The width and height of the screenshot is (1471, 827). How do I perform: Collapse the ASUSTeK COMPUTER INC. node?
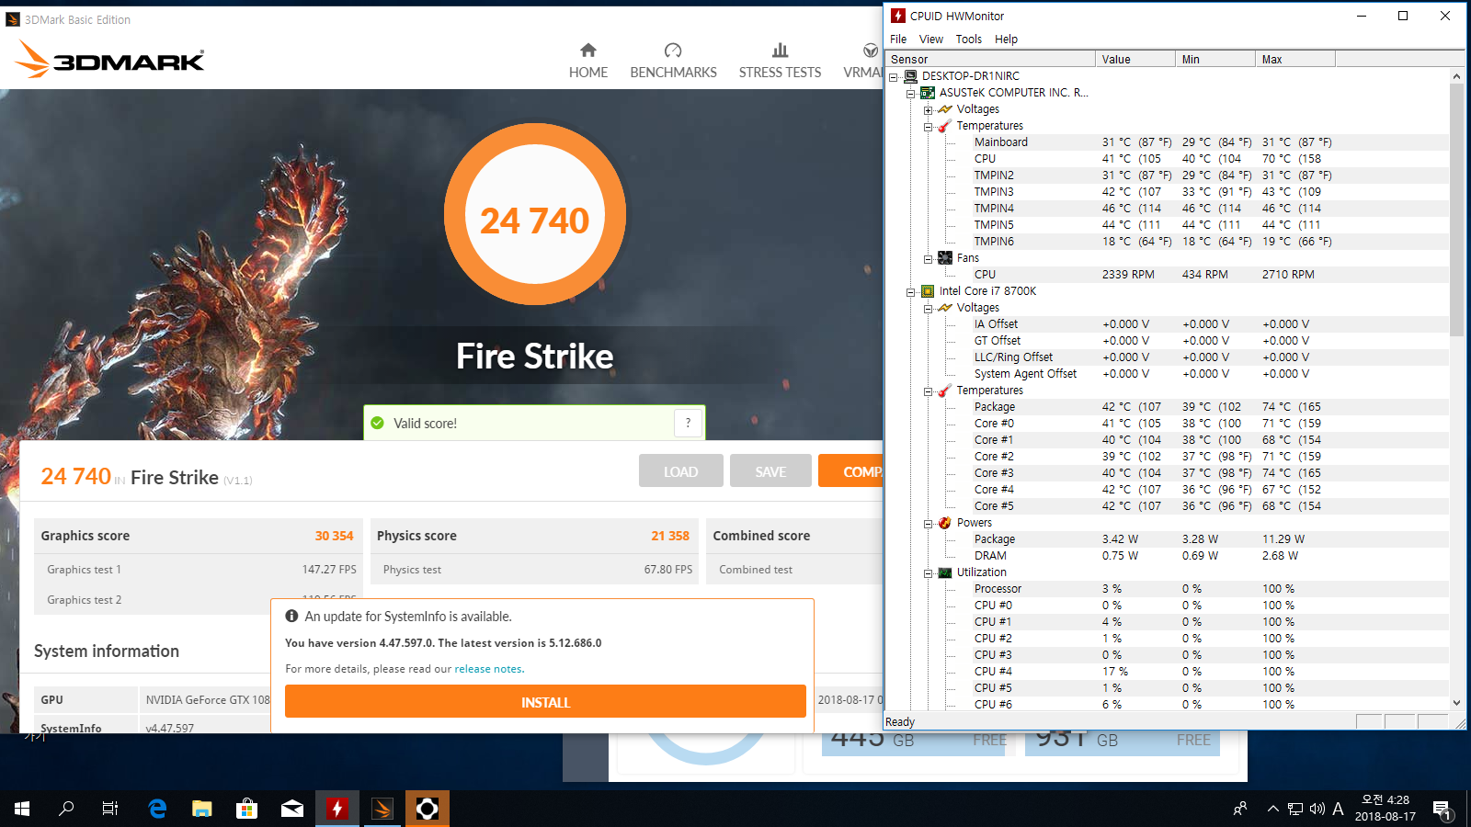911,93
